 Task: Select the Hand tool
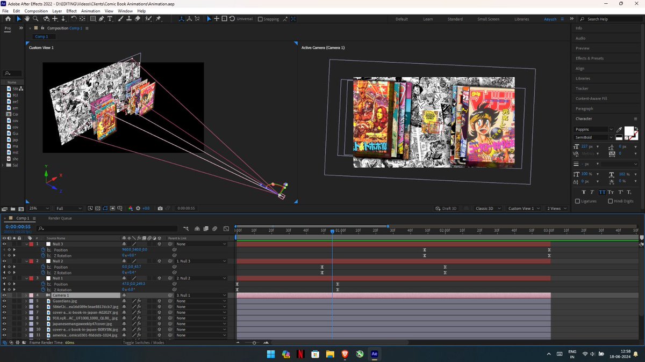(x=27, y=19)
